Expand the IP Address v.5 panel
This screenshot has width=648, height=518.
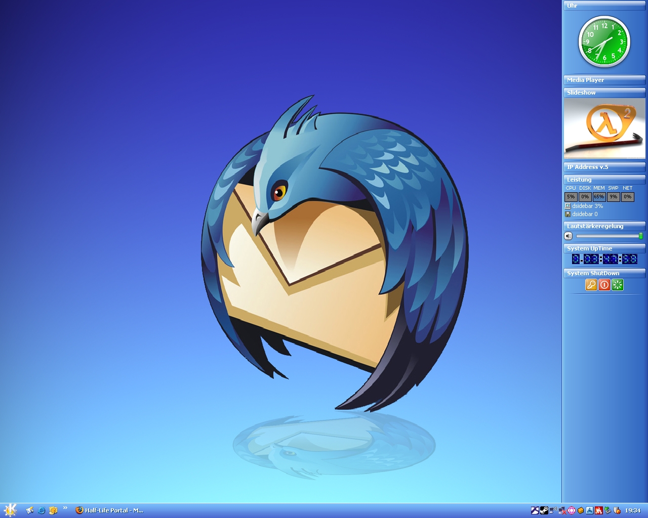pos(604,167)
